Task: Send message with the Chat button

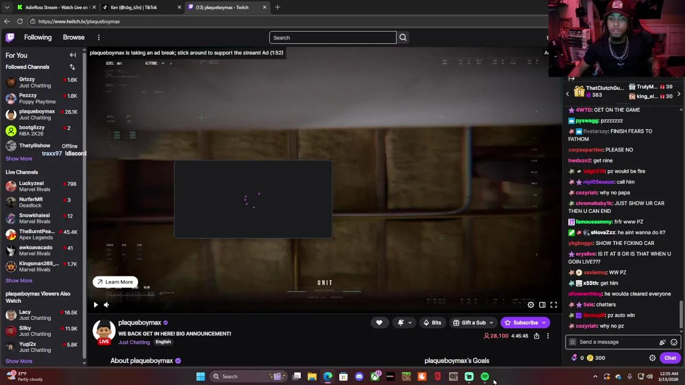Action: click(670, 358)
